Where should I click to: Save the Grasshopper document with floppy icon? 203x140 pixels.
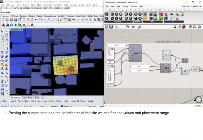pos(111,27)
